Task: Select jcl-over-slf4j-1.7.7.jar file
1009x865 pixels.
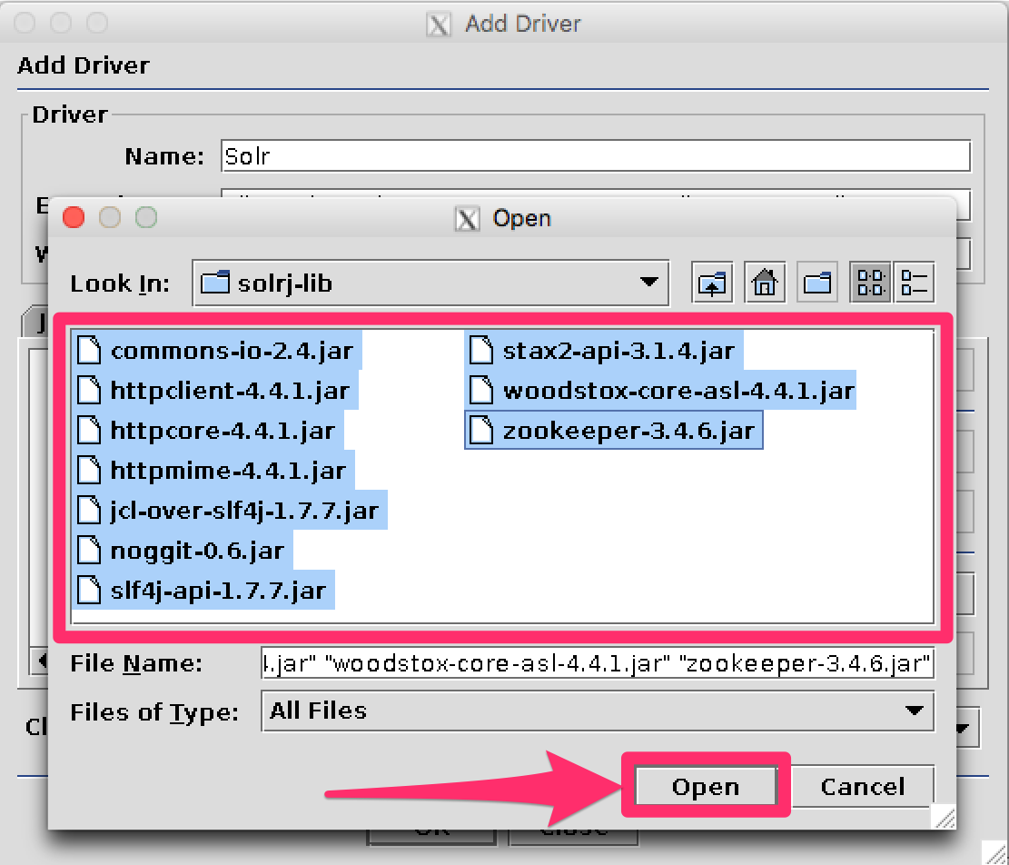Action: [243, 511]
